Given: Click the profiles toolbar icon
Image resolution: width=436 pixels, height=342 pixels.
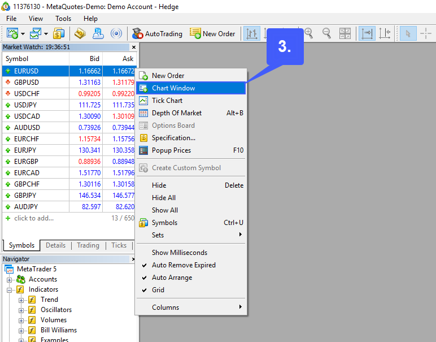Looking at the screenshot, I should pyautogui.click(x=36, y=34).
